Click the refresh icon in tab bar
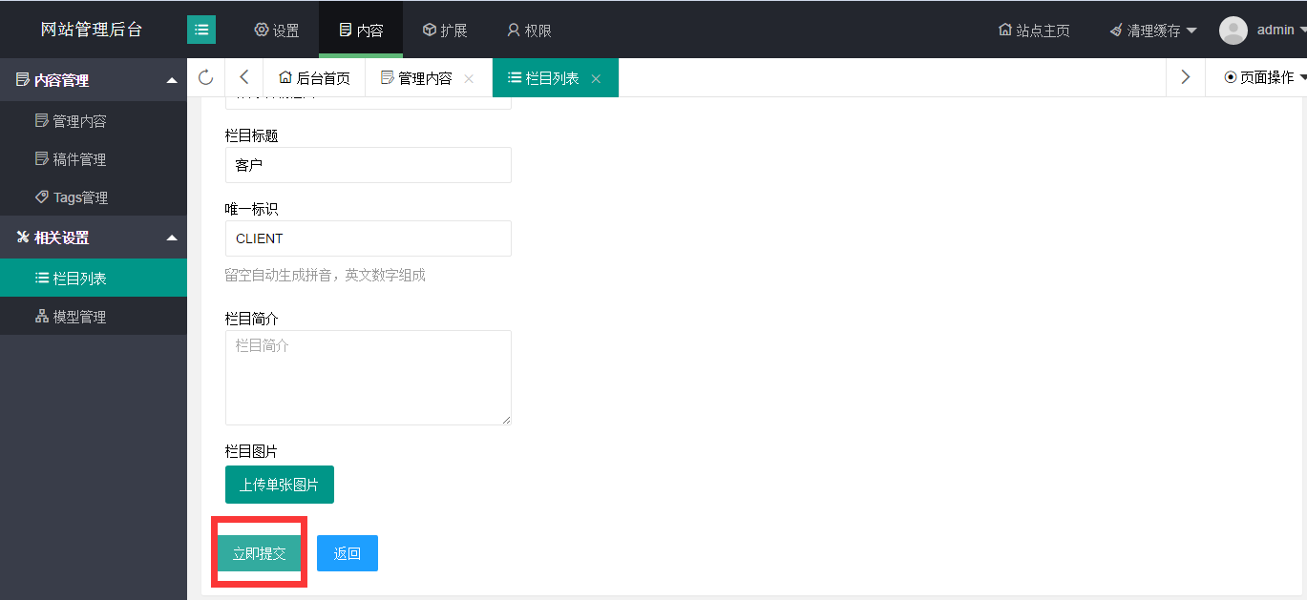This screenshot has width=1307, height=600. point(205,77)
